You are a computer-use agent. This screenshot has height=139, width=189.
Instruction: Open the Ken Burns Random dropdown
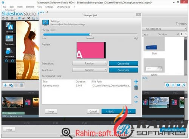pyautogui.click(x=90, y=70)
